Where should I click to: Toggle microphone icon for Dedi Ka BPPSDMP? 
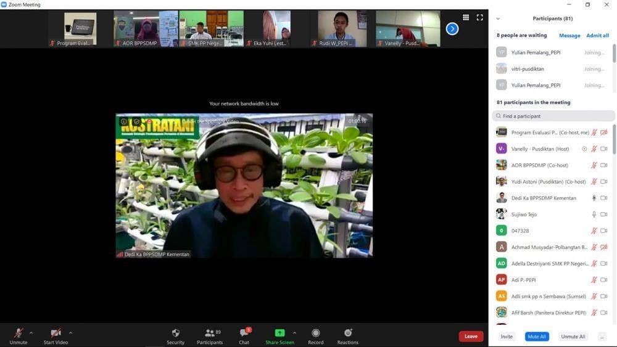594,198
